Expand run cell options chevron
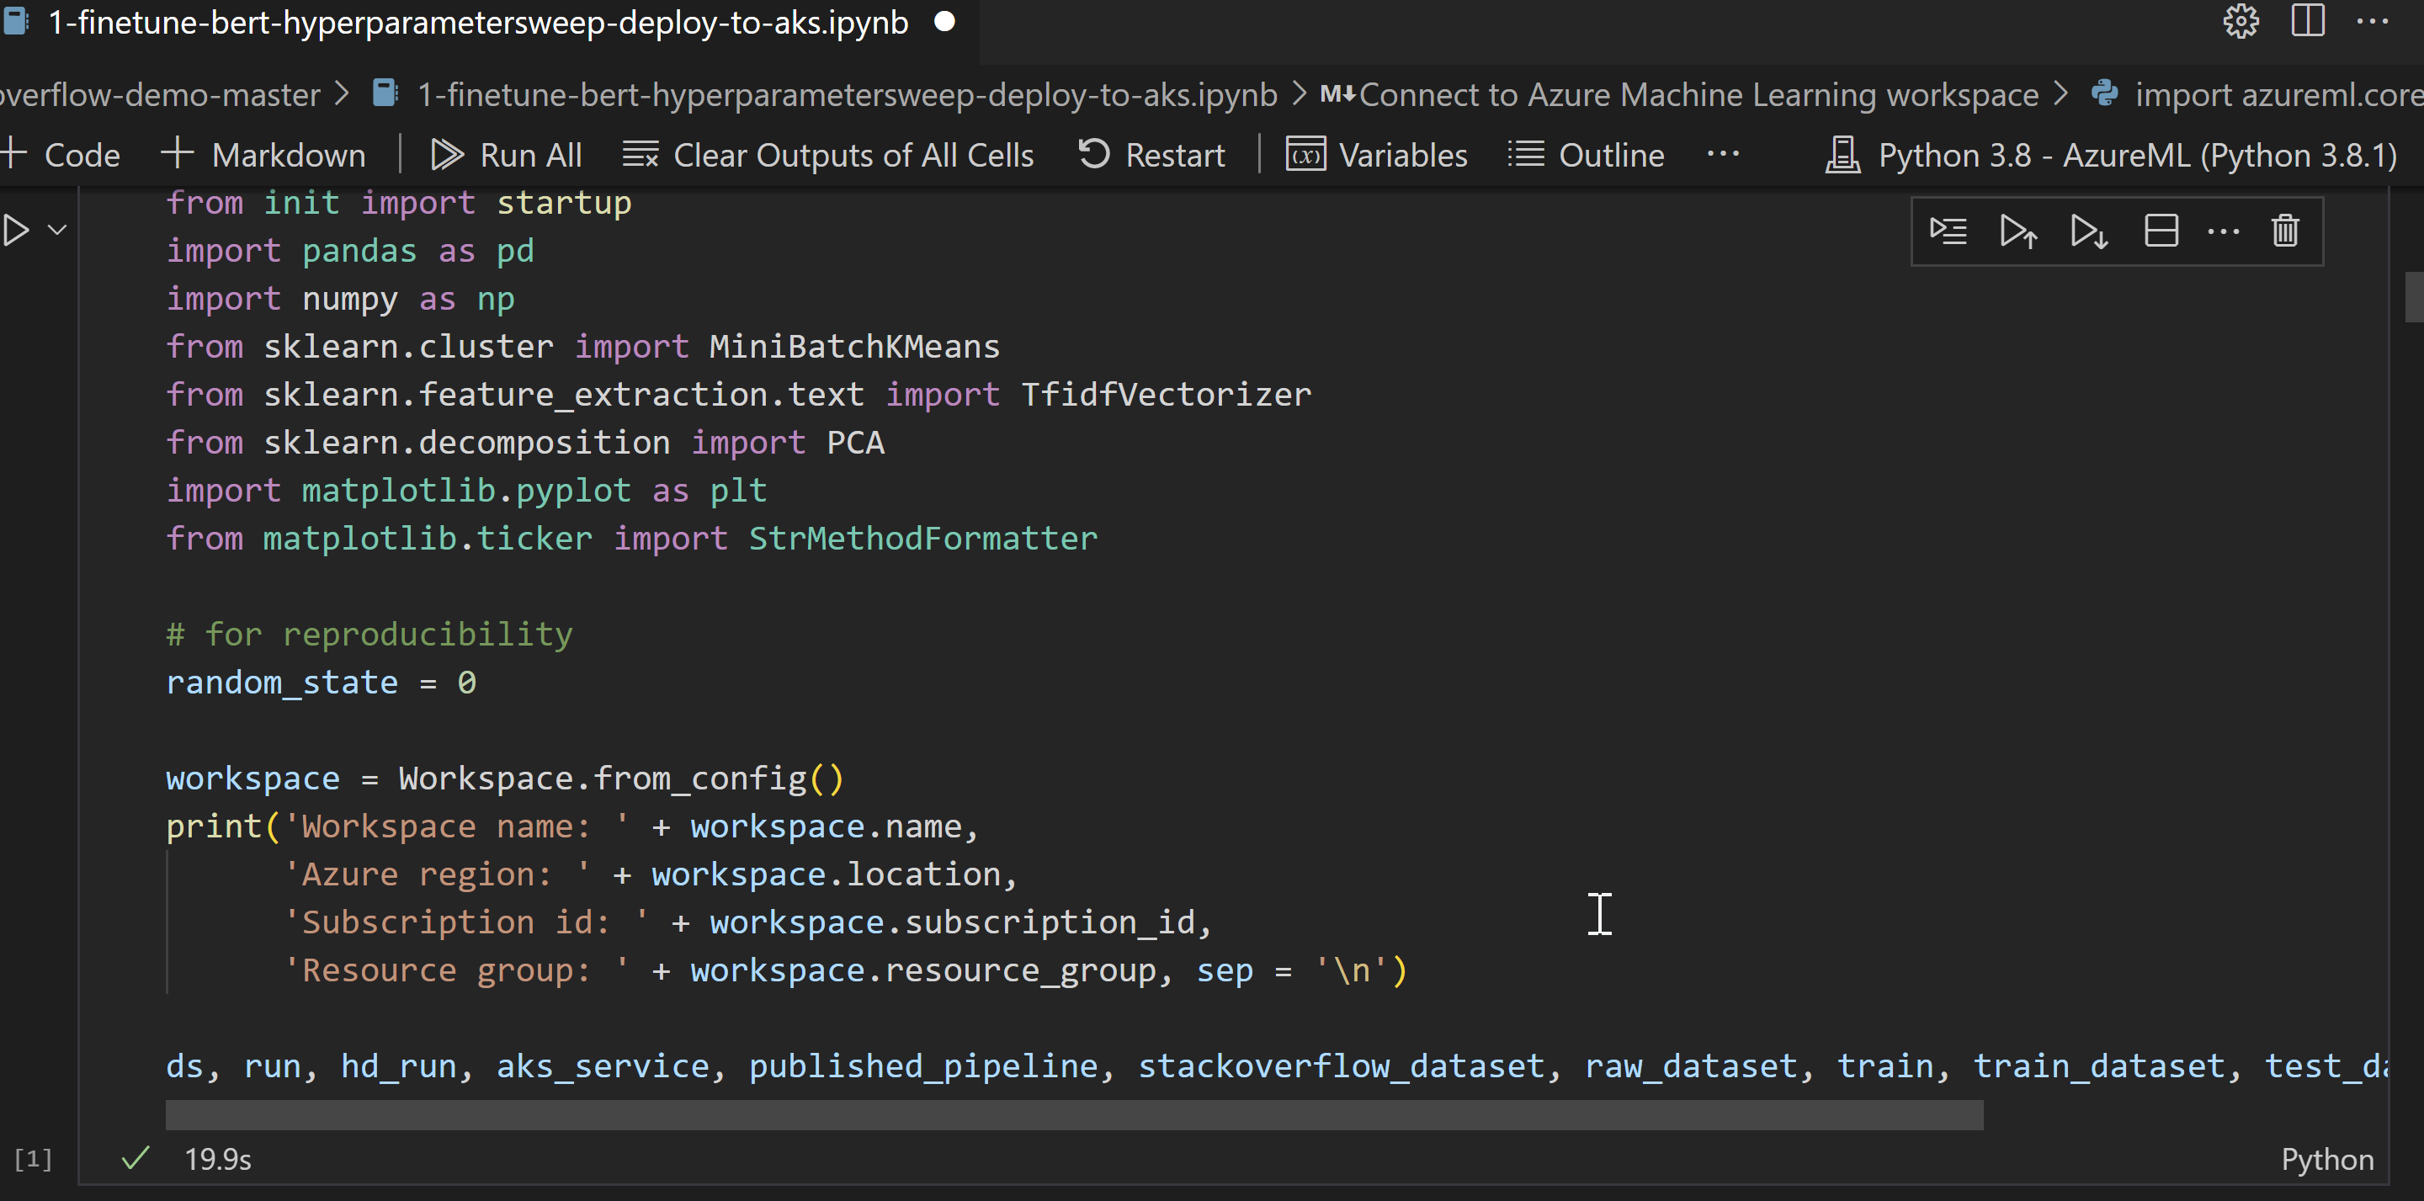Image resolution: width=2424 pixels, height=1201 pixels. click(x=57, y=230)
